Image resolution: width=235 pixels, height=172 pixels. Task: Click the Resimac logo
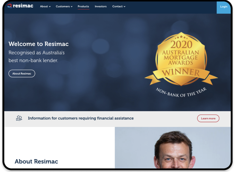(20, 6)
